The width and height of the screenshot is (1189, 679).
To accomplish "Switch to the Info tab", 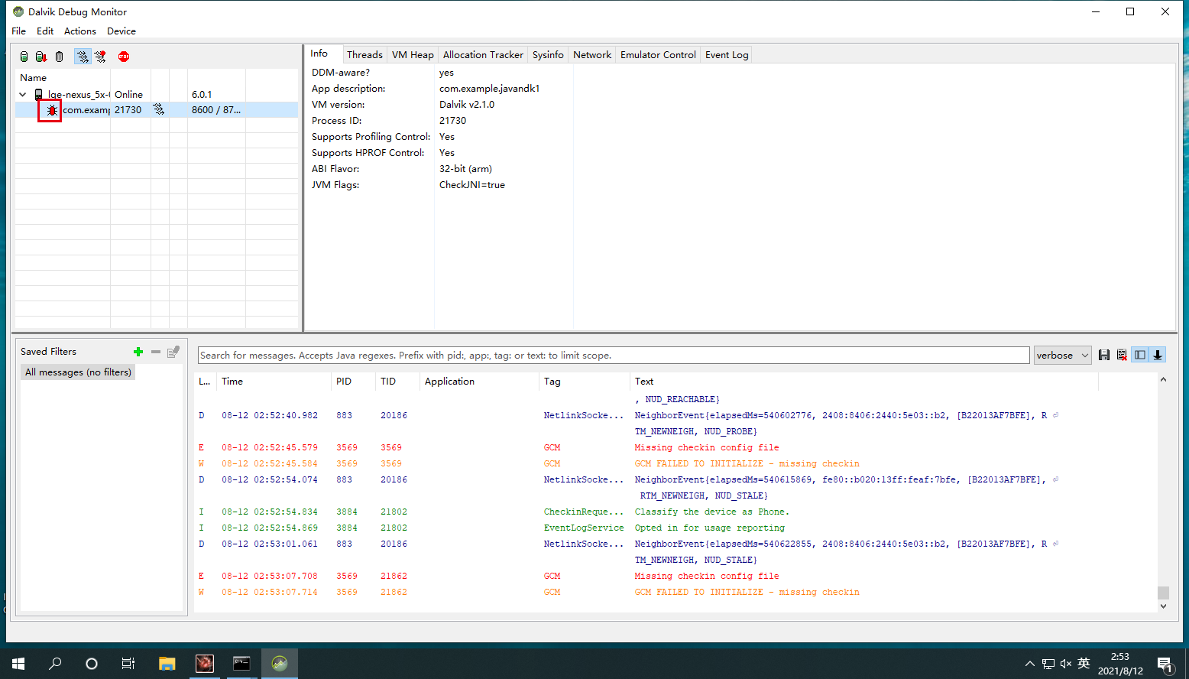I will click(319, 54).
